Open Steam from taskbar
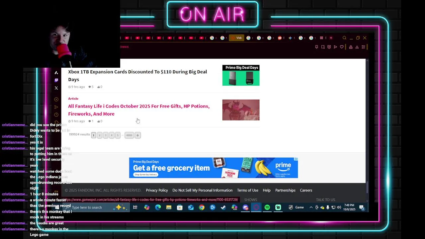The height and width of the screenshot is (239, 425). click(x=223, y=207)
